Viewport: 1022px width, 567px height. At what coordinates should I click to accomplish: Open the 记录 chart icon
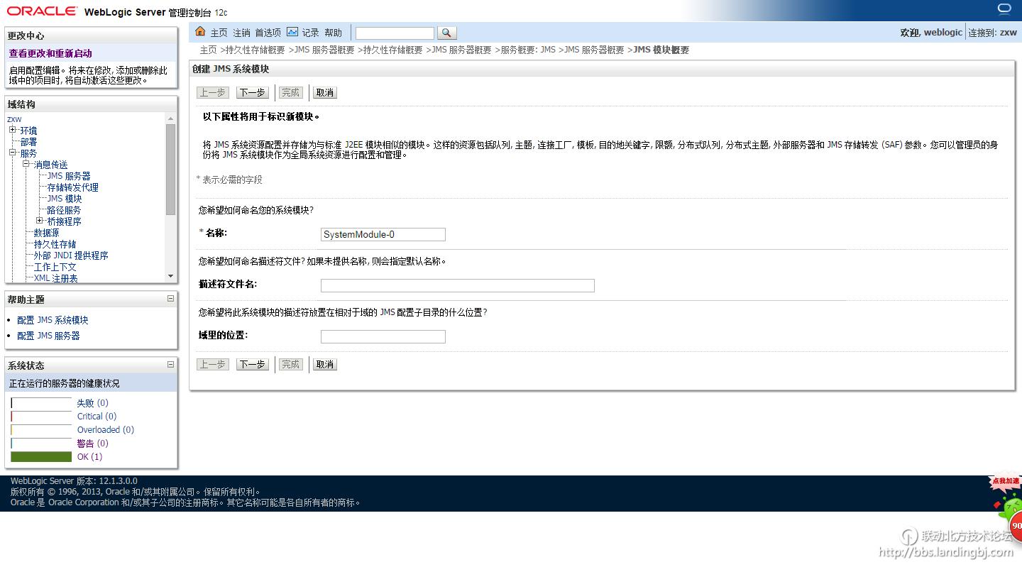click(293, 32)
